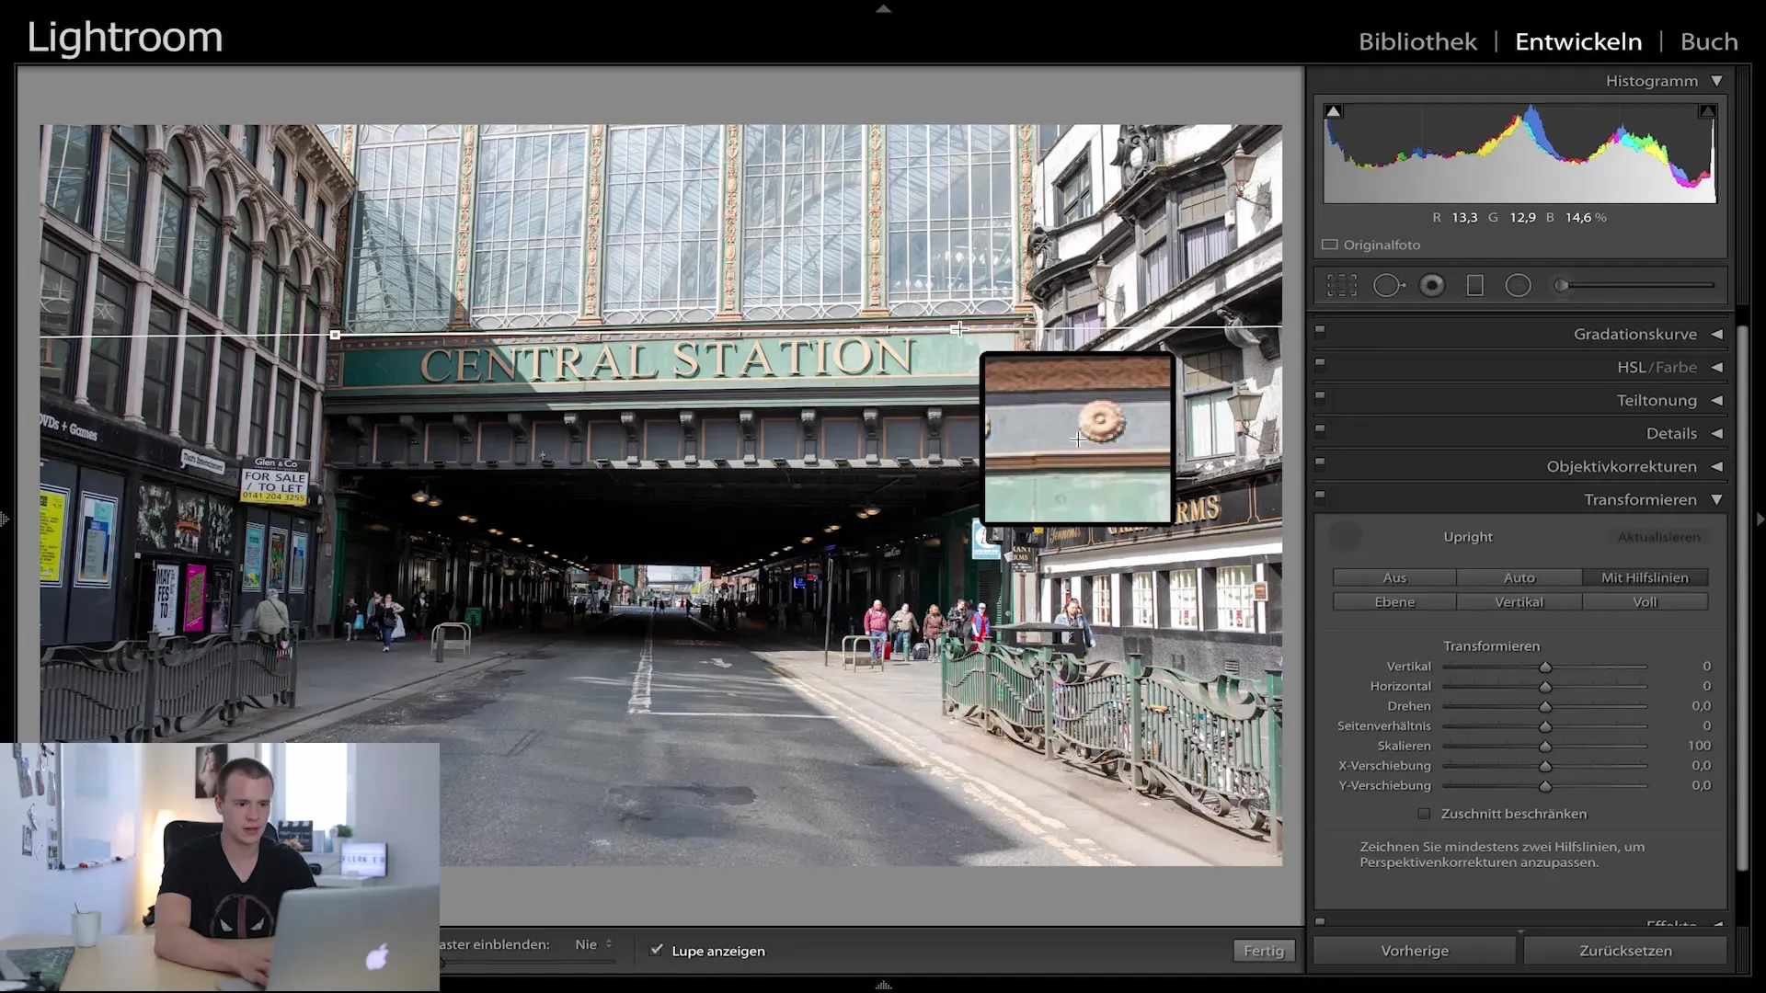Image resolution: width=1766 pixels, height=993 pixels.
Task: Enable Originalfoto checkbox
Action: pos(1330,245)
